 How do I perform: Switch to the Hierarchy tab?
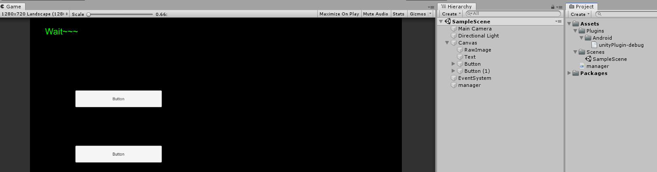coord(457,7)
